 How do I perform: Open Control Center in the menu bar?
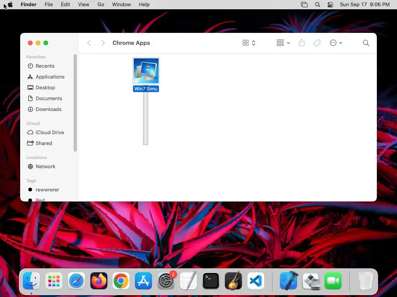pyautogui.click(x=330, y=5)
